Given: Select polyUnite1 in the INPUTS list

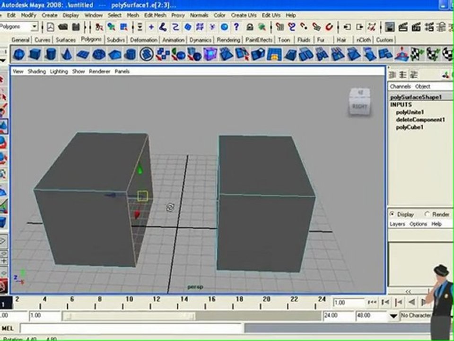Looking at the screenshot, I should click(x=410, y=112).
